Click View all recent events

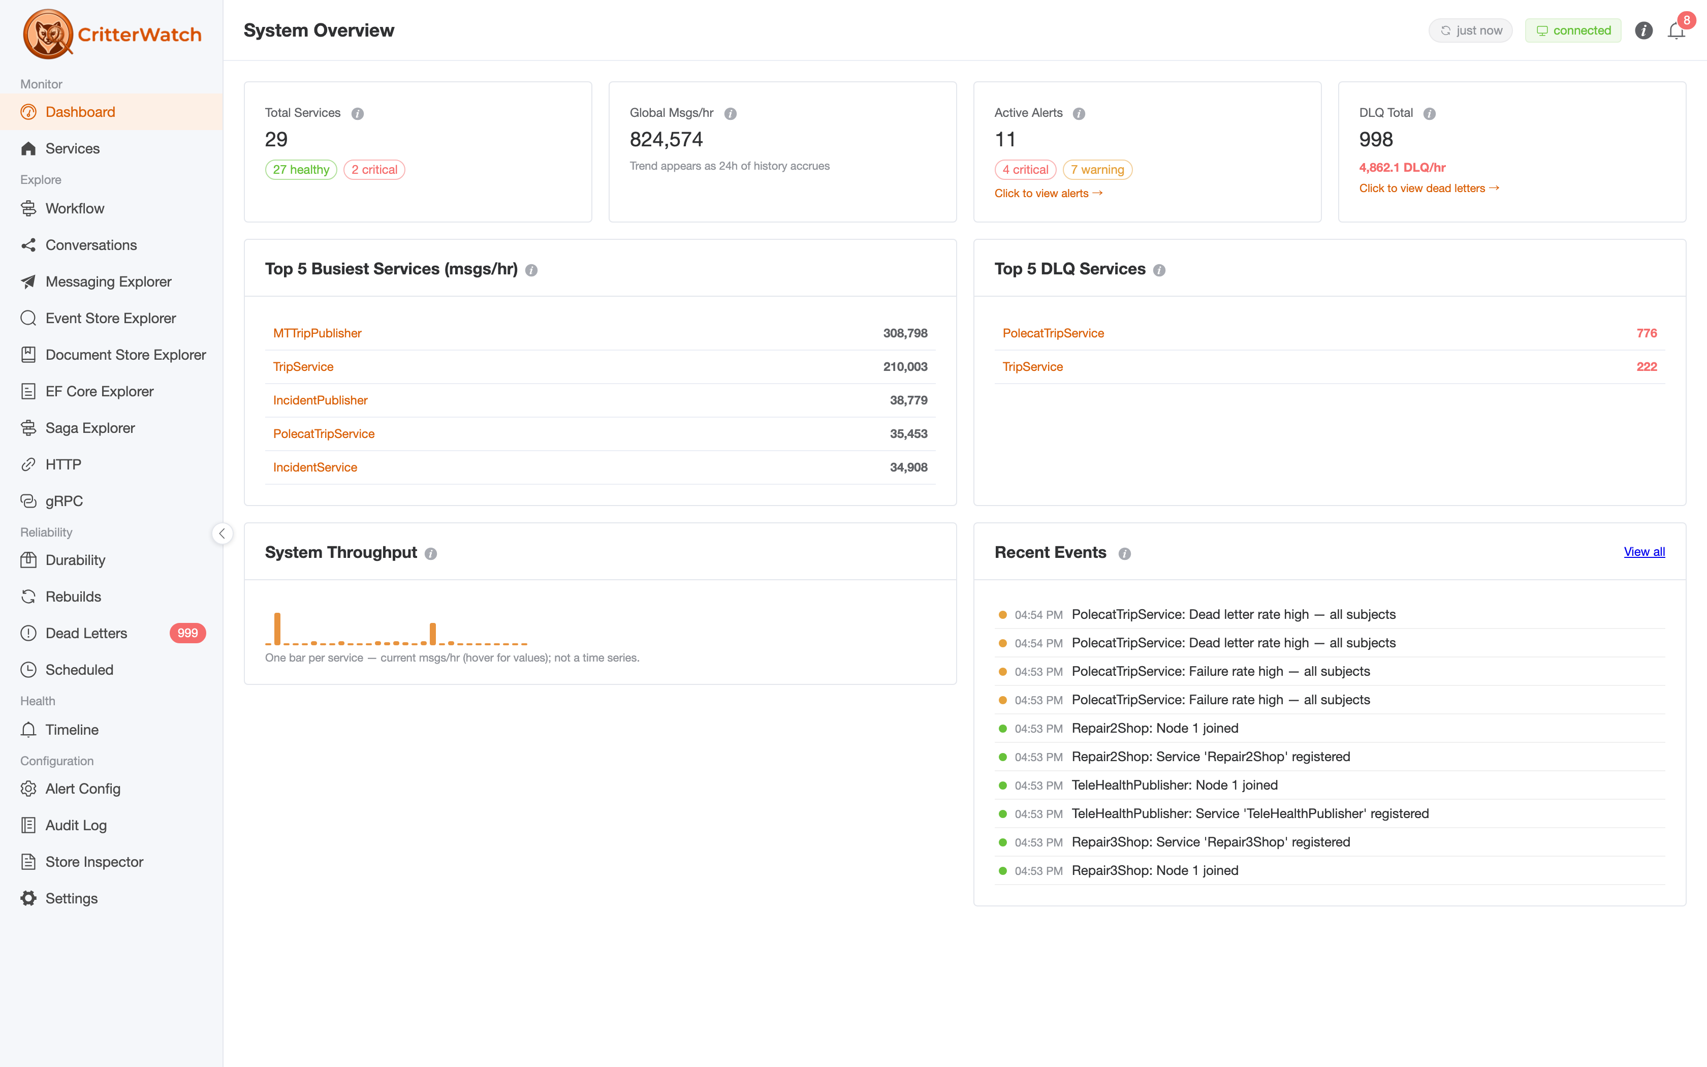[1644, 552]
